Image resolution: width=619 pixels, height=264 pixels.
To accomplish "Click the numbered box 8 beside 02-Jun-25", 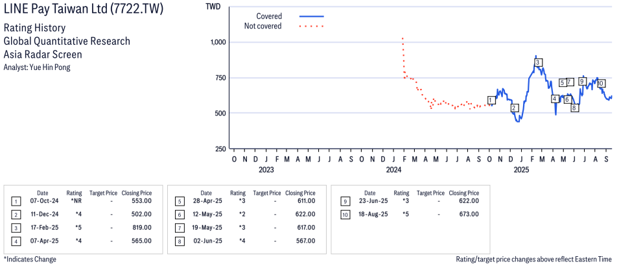I will click(180, 241).
